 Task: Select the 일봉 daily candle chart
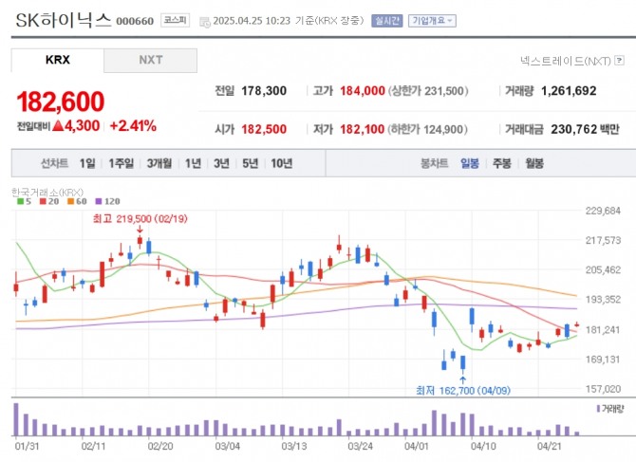click(470, 163)
